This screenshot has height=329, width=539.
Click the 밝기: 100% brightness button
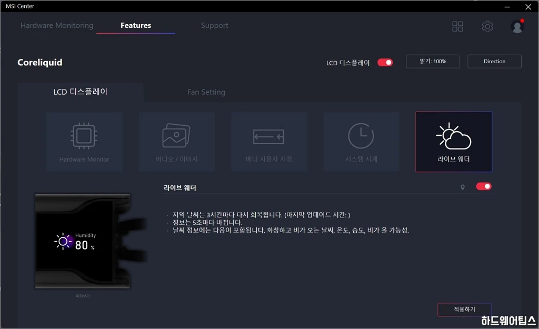tap(433, 62)
